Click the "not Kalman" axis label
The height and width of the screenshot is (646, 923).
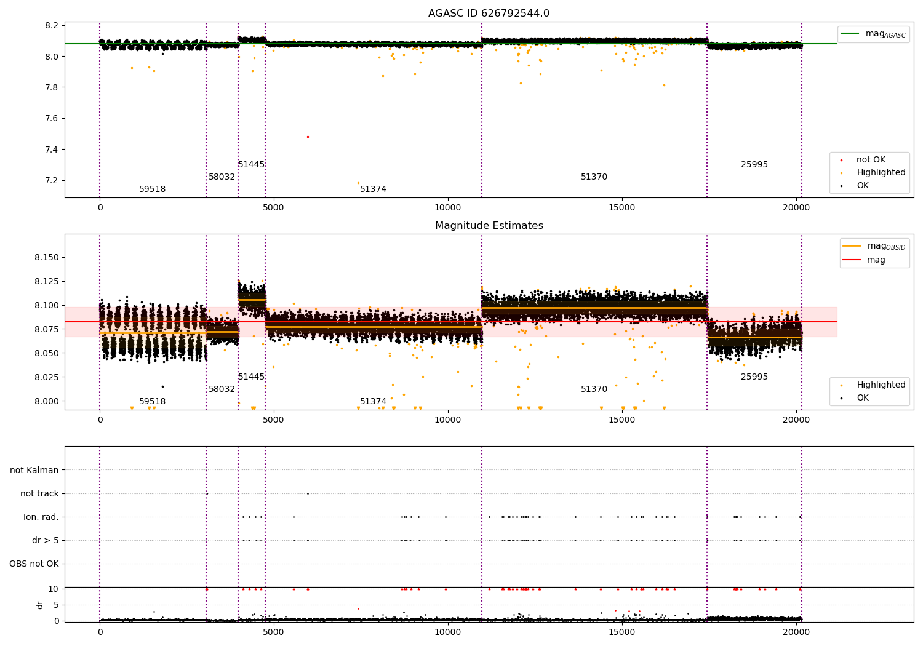tap(34, 471)
